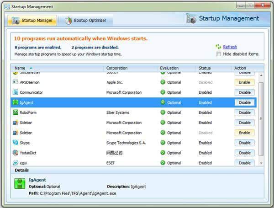The height and width of the screenshot is (208, 274).
Task: Open the Startup Manager tab
Action: point(32,21)
